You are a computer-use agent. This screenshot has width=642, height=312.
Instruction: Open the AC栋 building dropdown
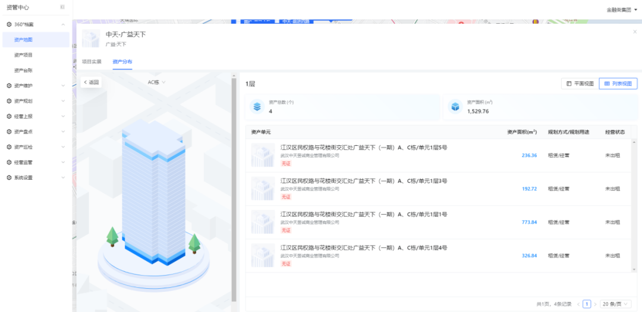156,82
